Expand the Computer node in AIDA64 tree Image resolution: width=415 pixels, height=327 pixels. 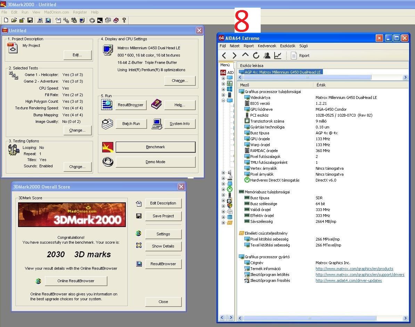[223, 78]
